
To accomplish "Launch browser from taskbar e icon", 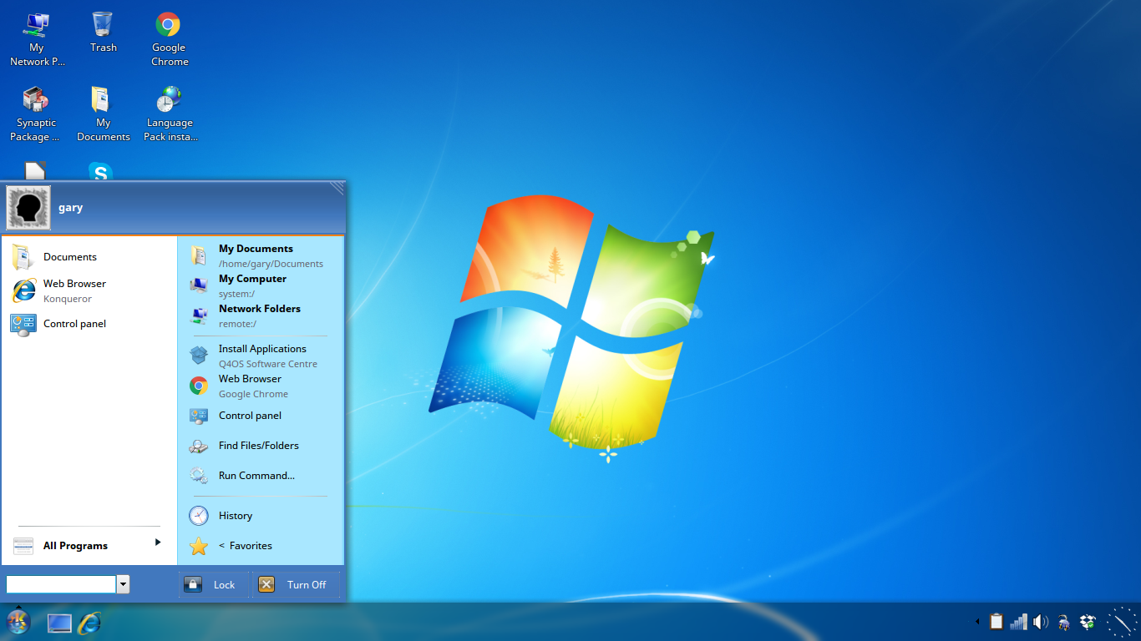I will tap(89, 623).
